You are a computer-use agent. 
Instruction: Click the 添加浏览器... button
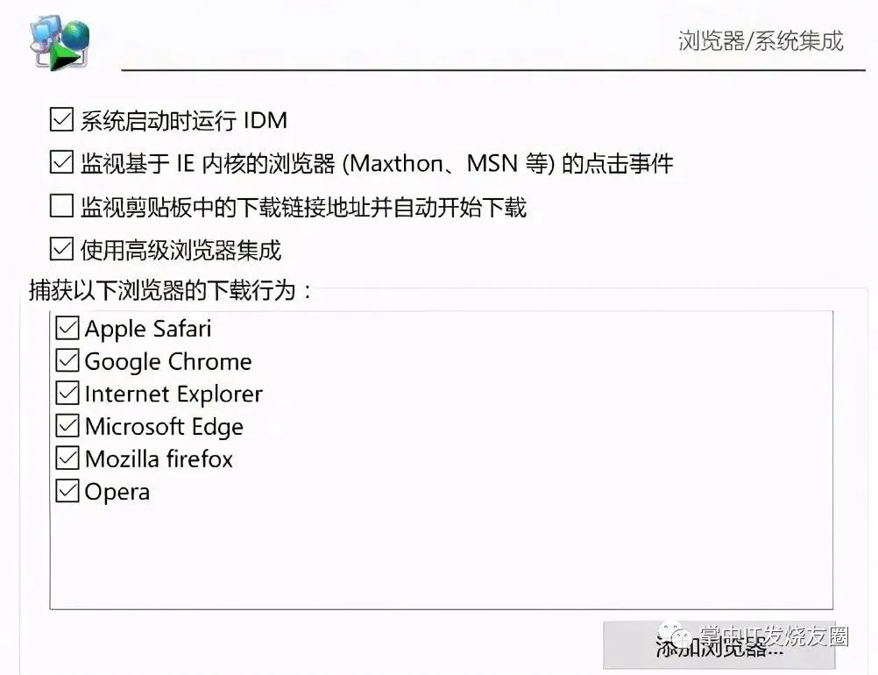(x=719, y=645)
